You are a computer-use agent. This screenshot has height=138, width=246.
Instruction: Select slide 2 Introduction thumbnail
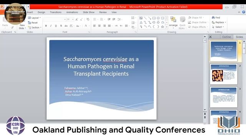pyautogui.click(x=224, y=74)
